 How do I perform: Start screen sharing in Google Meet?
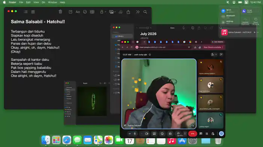[154, 134]
